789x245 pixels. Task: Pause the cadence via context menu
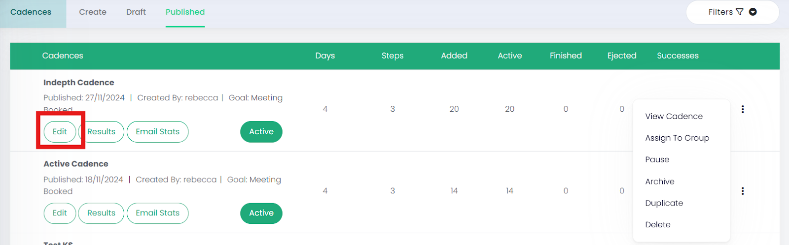pos(657,160)
